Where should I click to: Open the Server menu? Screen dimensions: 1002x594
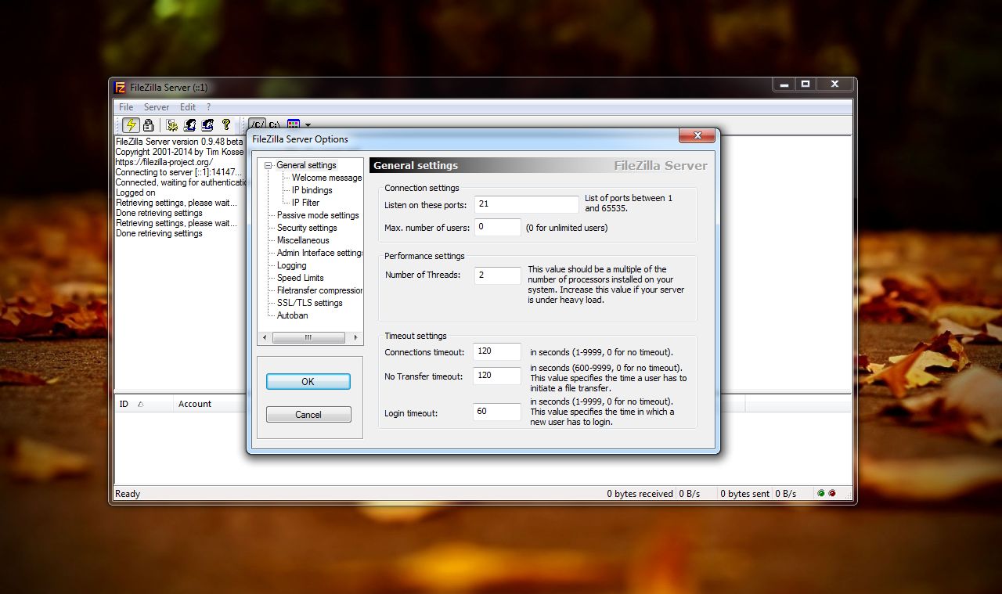157,107
